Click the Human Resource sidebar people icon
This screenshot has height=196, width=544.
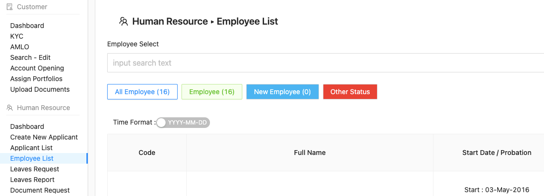tap(10, 108)
